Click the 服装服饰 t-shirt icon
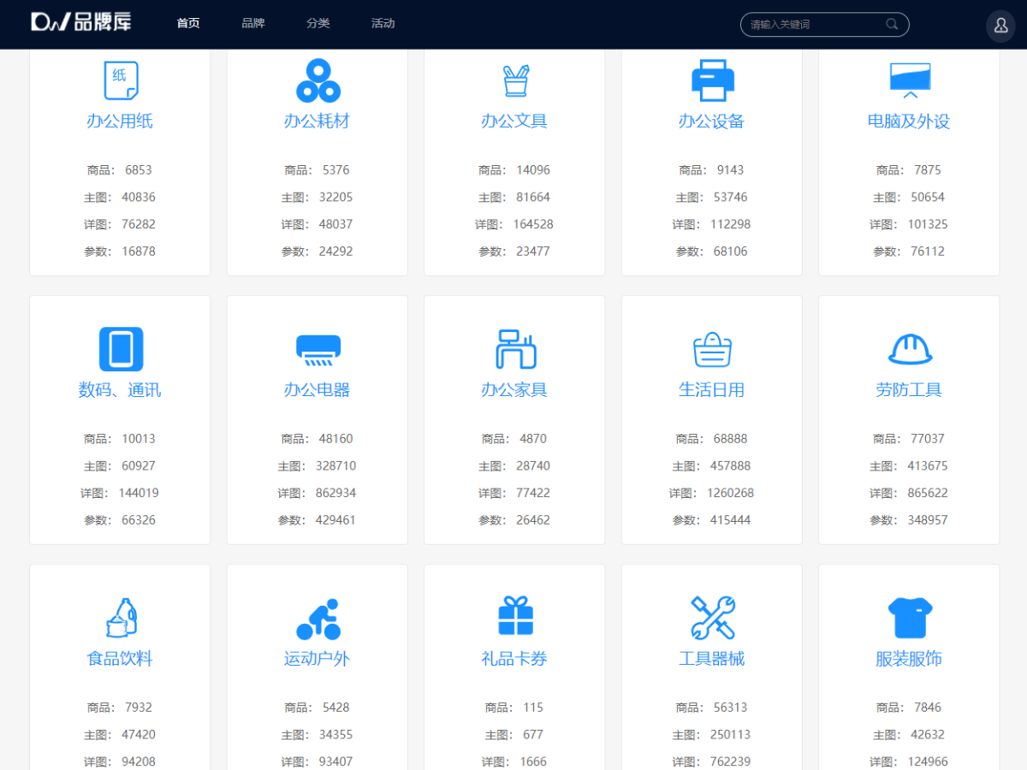 (x=910, y=618)
